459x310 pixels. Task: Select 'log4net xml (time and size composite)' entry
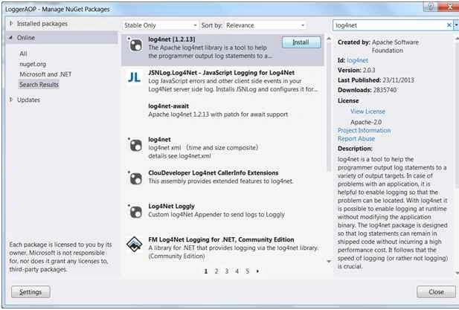[222, 148]
